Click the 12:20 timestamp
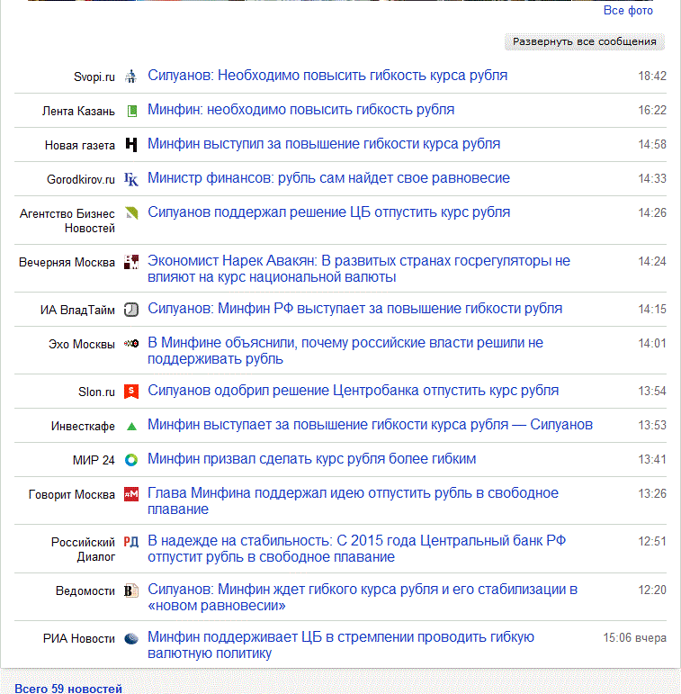Viewport: 681px width, 694px height. pyautogui.click(x=652, y=590)
